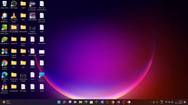Select the VLC media player shortcut

pyautogui.click(x=14, y=17)
